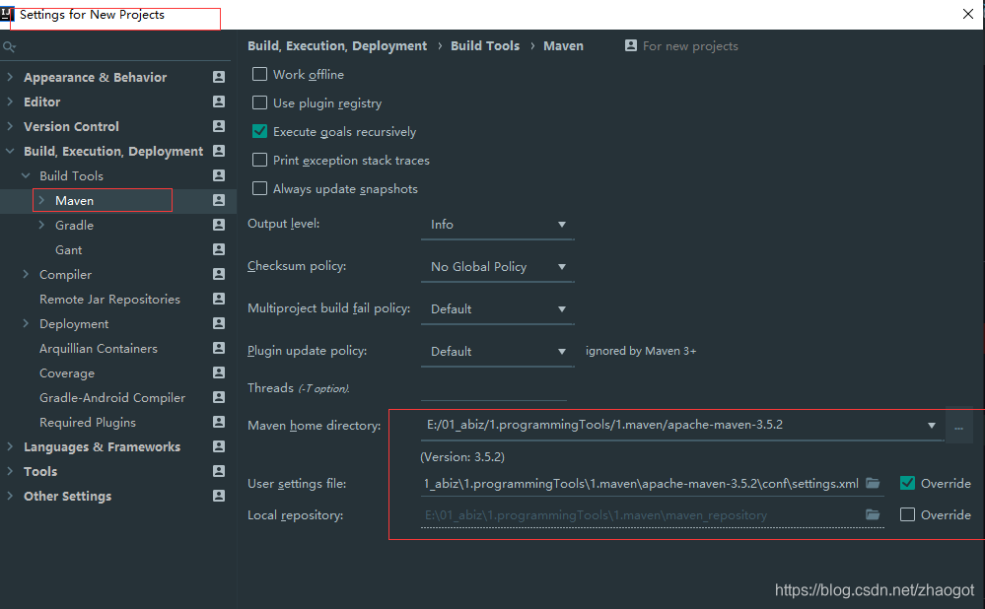The height and width of the screenshot is (609, 985).
Task: Click the profile icon beside Coverage
Action: point(219,372)
